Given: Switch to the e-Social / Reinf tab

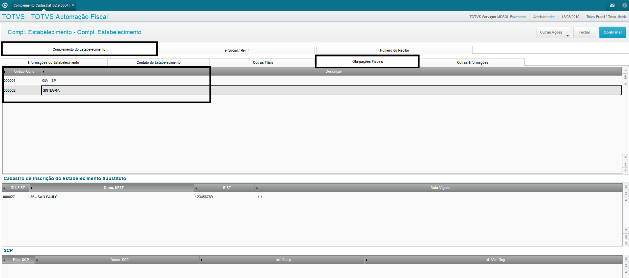Looking at the screenshot, I should 236,50.
